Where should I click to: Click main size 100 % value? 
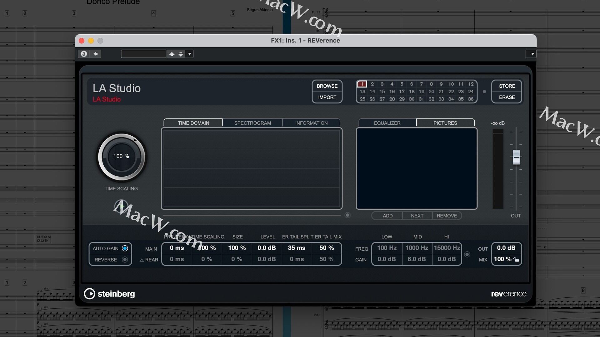237,248
